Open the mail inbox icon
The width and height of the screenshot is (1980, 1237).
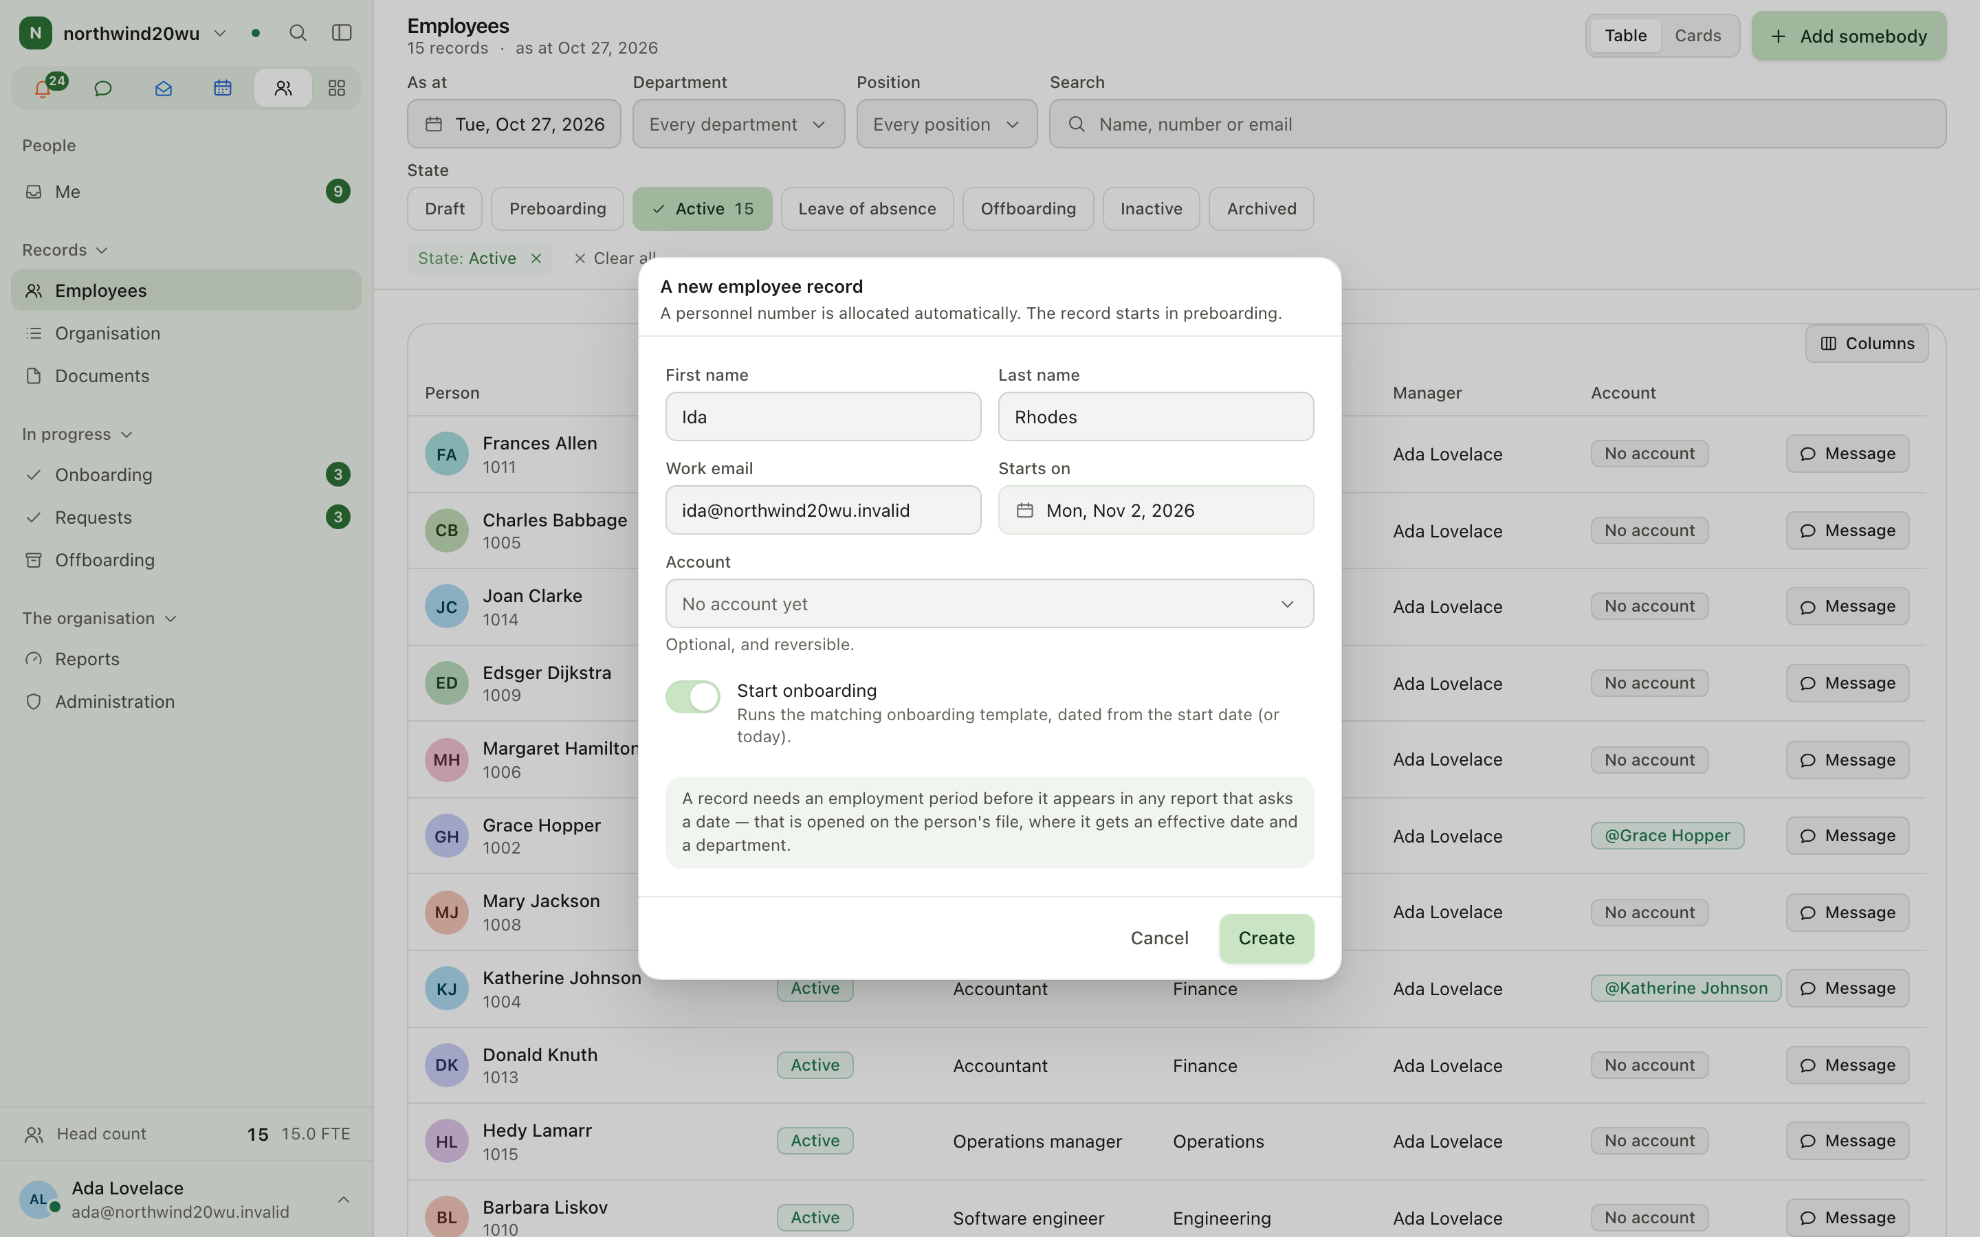coord(163,89)
